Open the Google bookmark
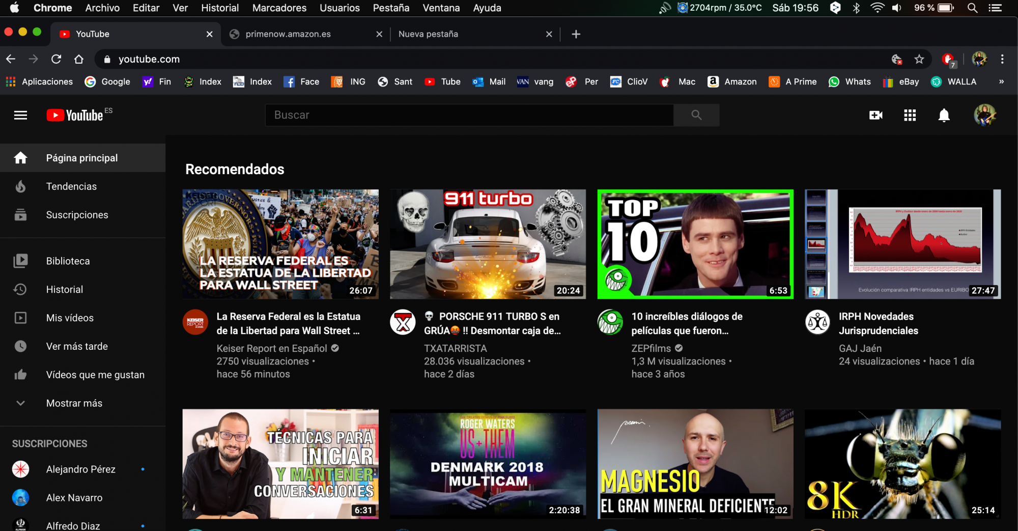 pos(107,81)
